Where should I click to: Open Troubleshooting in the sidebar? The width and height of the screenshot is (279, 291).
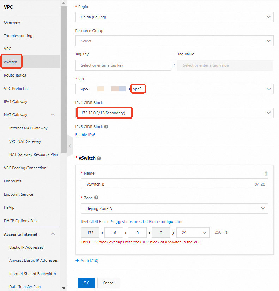(18, 36)
